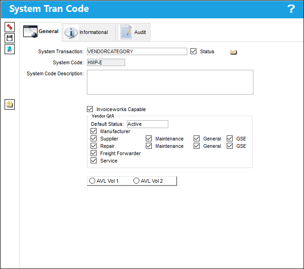Switch to the General tab
The width and height of the screenshot is (304, 269).
41,31
